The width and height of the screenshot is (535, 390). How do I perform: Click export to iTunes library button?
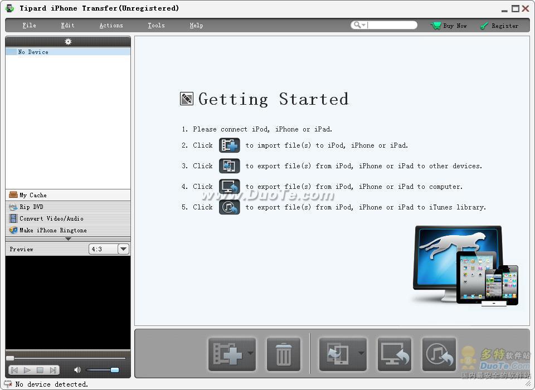(439, 354)
